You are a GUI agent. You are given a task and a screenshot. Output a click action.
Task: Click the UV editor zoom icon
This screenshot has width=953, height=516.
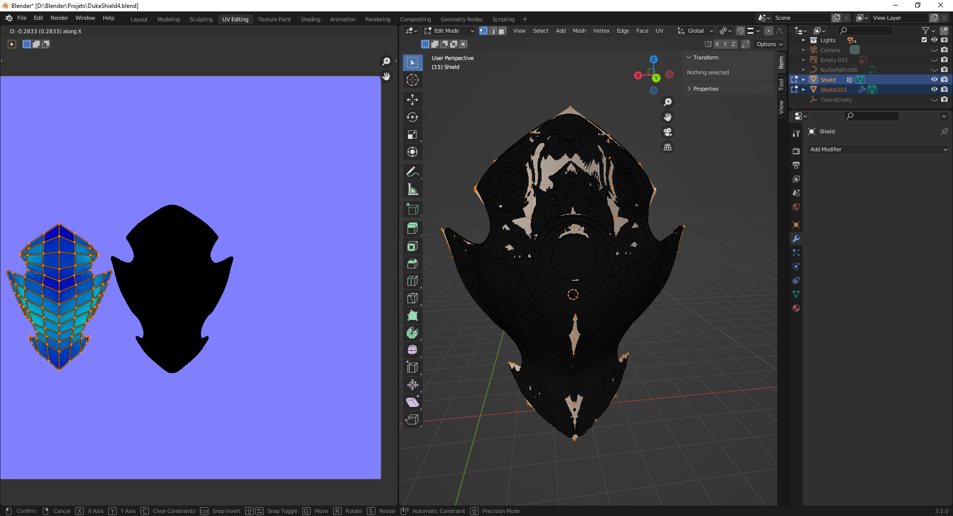[386, 62]
